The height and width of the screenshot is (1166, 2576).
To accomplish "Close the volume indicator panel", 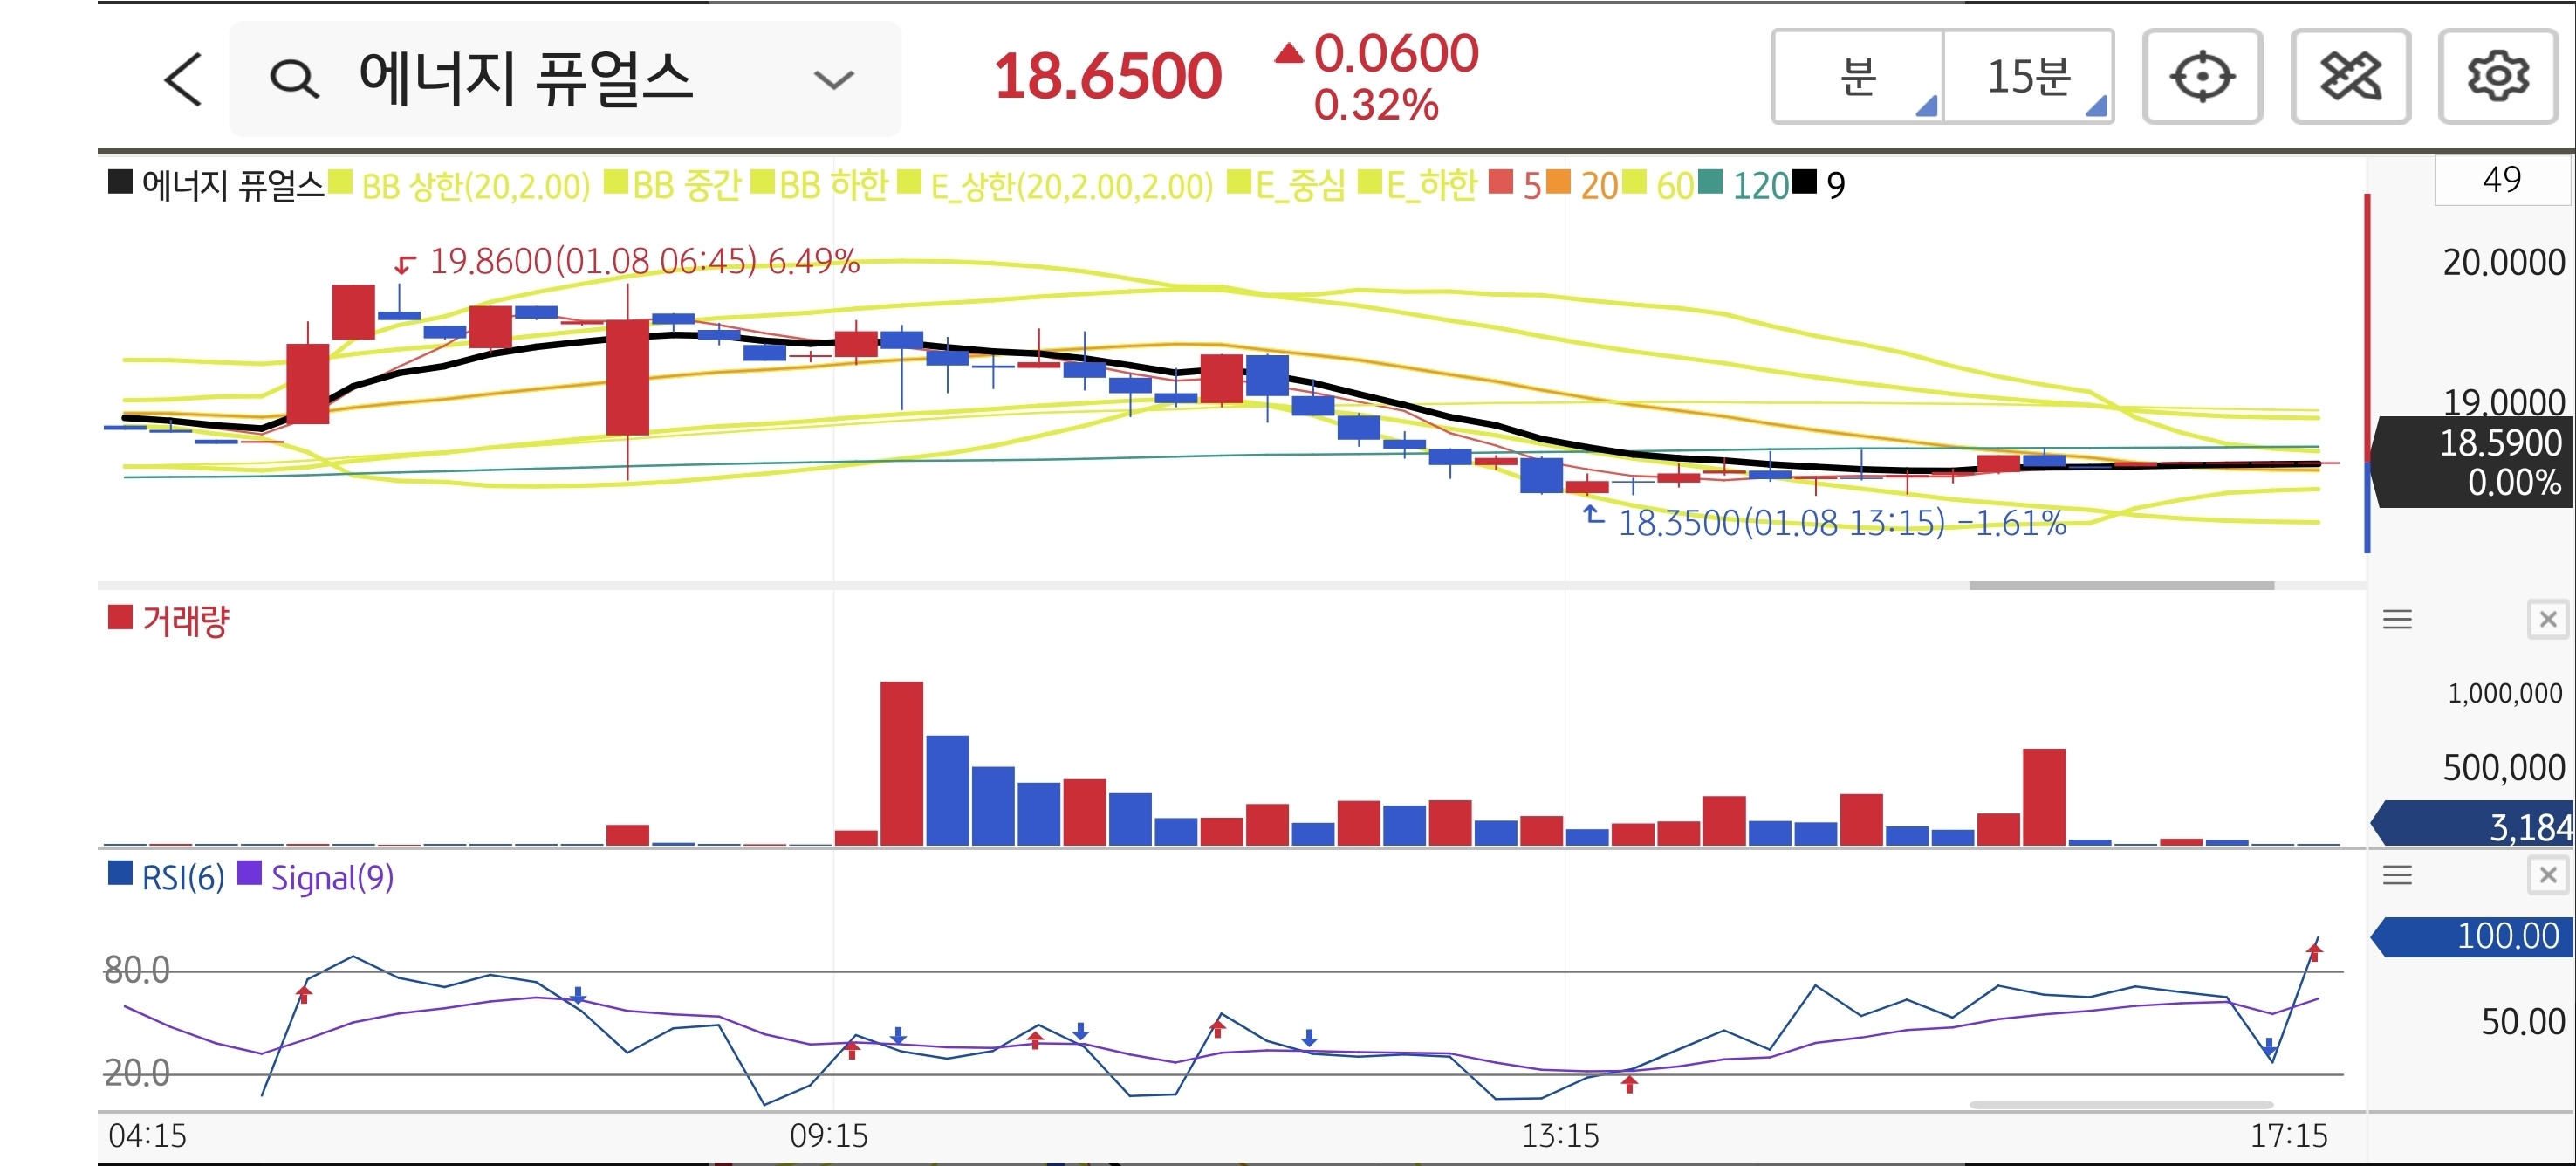I will coord(2547,620).
